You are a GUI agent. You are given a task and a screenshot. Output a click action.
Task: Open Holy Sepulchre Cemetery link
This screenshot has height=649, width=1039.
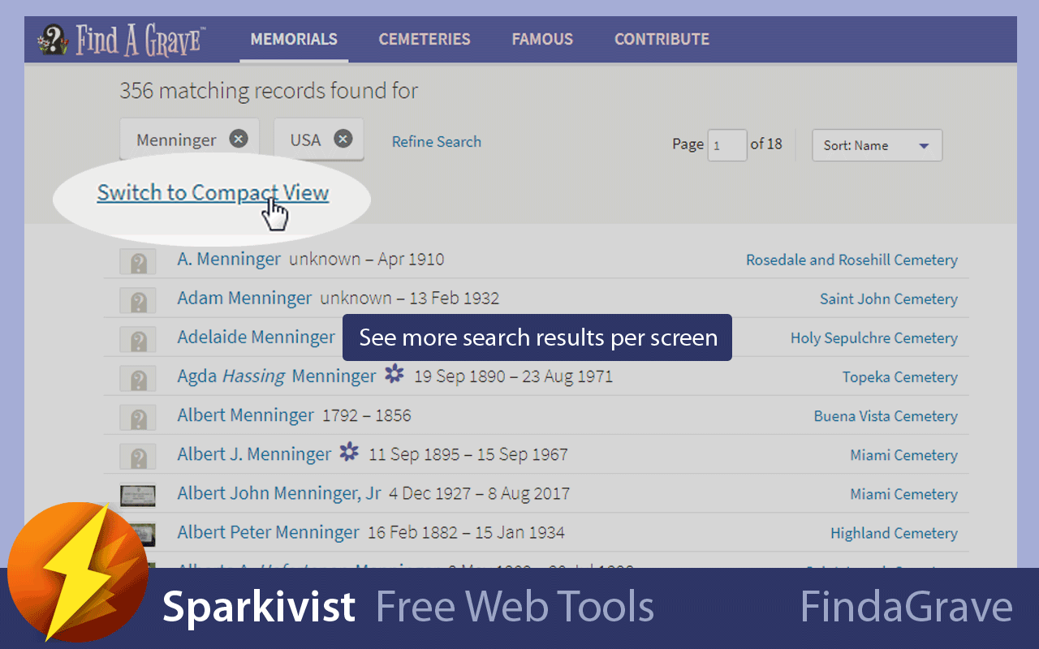[x=874, y=338]
